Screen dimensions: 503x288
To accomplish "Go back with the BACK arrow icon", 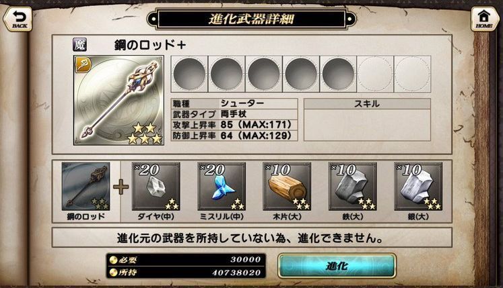I will [x=18, y=19].
